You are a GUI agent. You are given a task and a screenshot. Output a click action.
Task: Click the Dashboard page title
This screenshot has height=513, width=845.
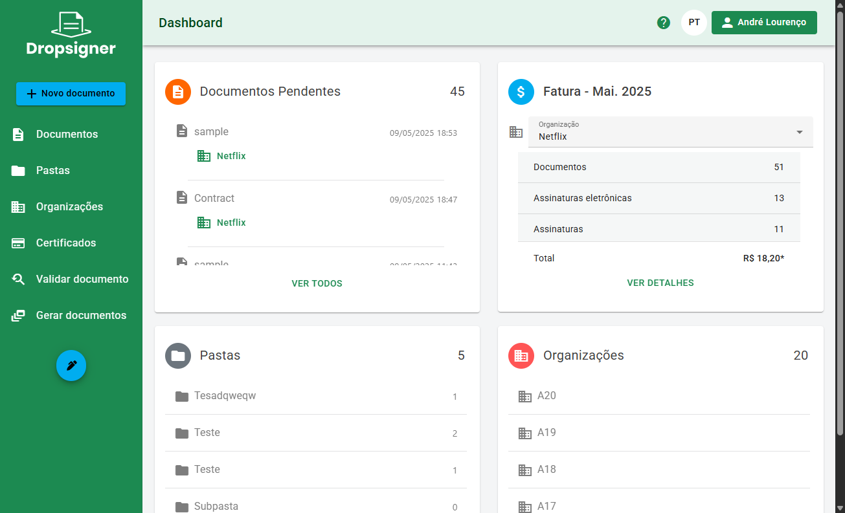[190, 23]
